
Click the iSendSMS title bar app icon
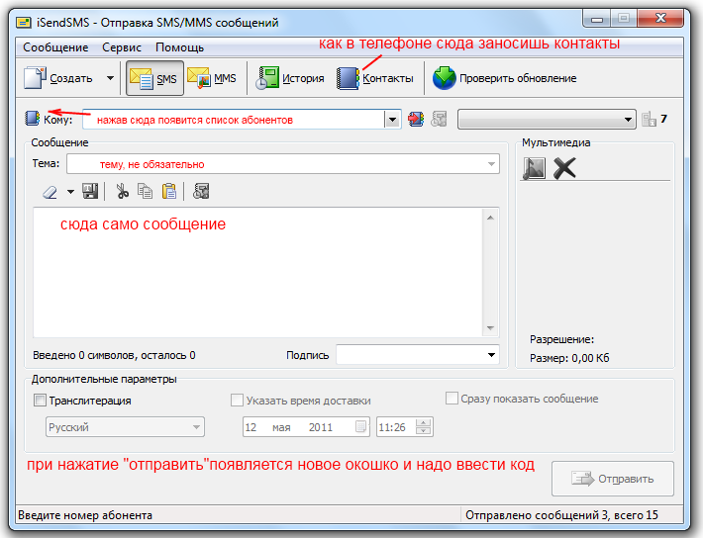point(24,23)
